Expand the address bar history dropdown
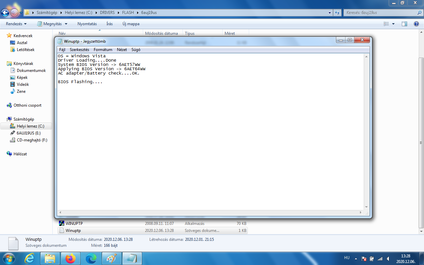 [330, 13]
